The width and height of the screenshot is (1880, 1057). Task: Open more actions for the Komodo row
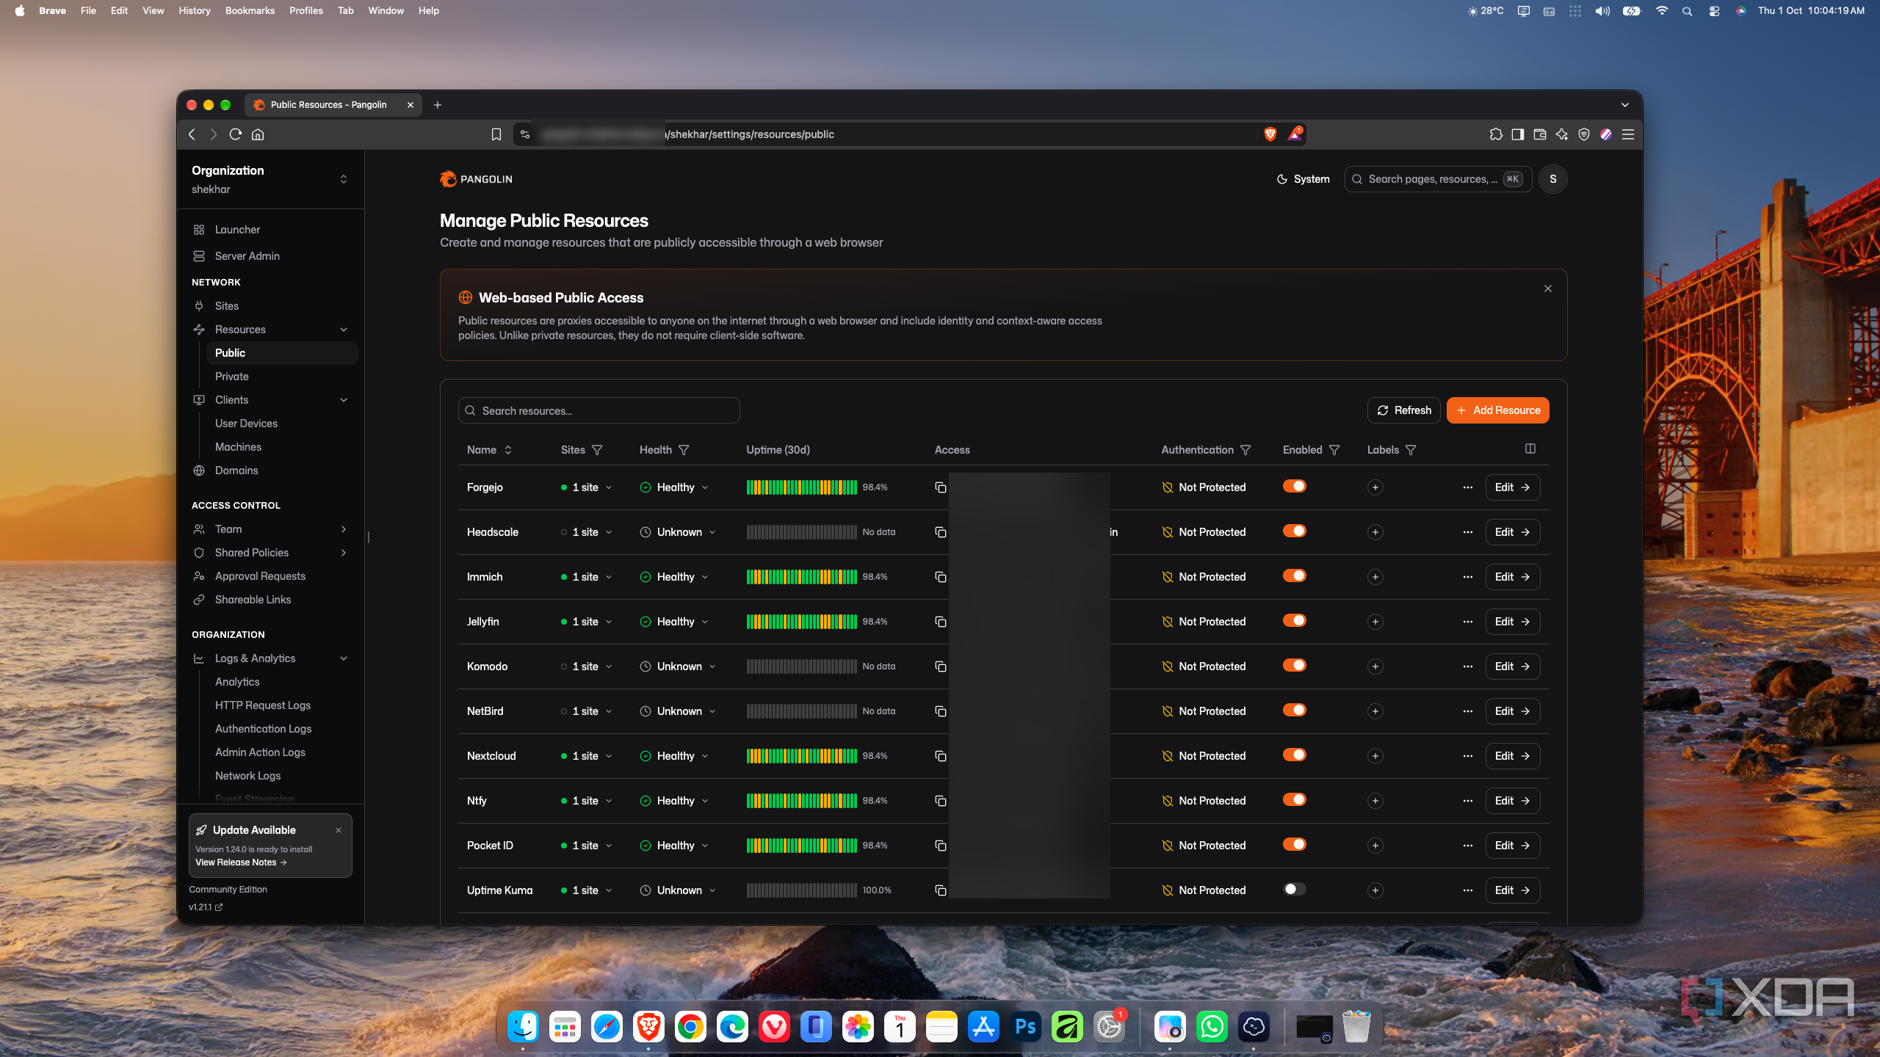point(1467,666)
